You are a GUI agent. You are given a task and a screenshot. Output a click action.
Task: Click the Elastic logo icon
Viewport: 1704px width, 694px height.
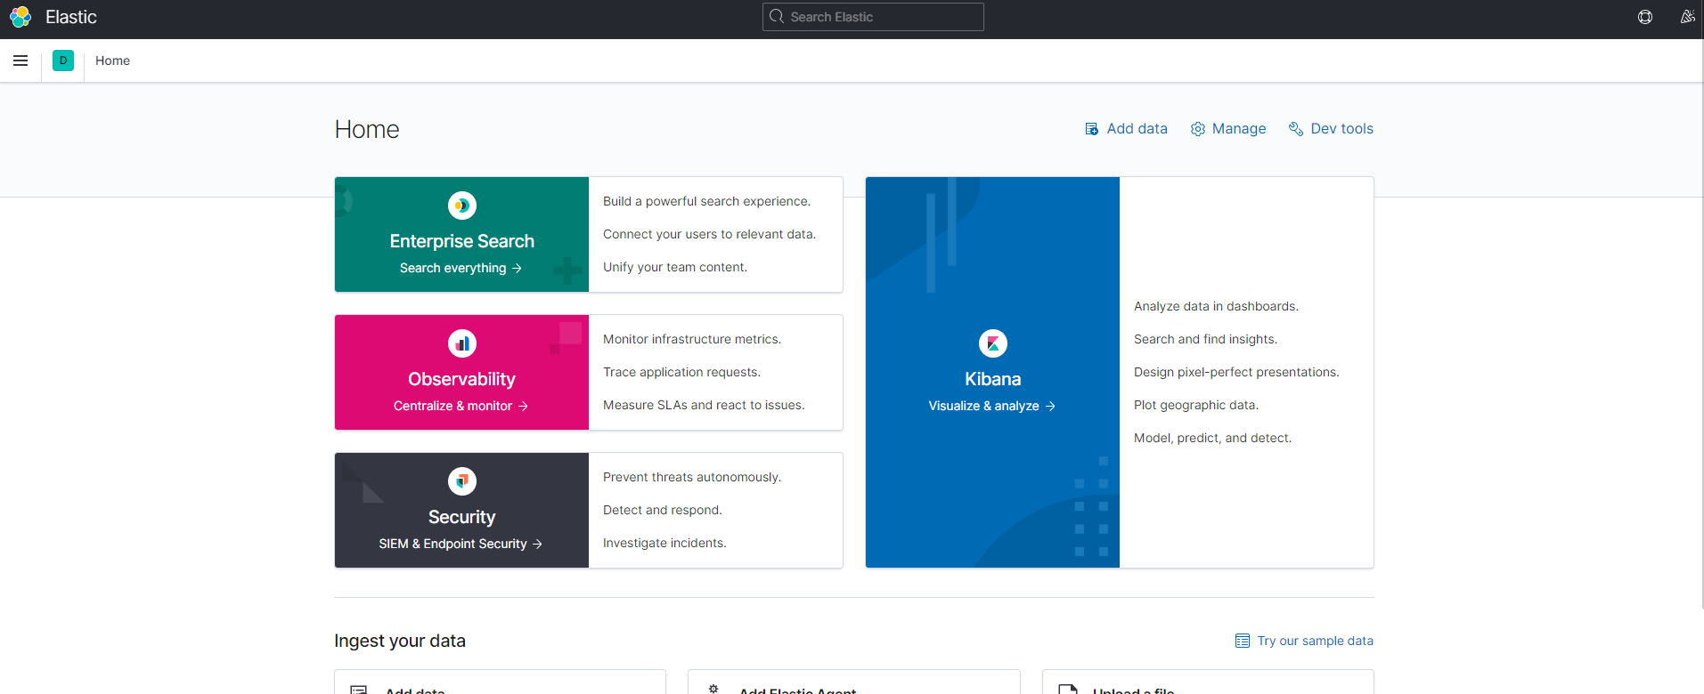(x=20, y=17)
